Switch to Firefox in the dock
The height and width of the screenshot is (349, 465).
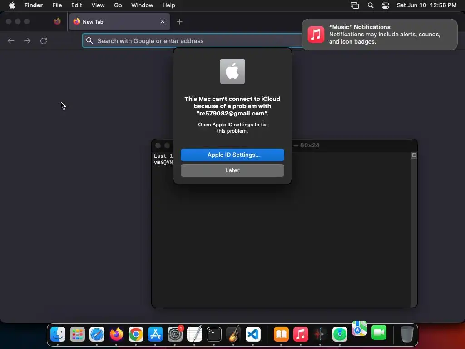pos(117,334)
